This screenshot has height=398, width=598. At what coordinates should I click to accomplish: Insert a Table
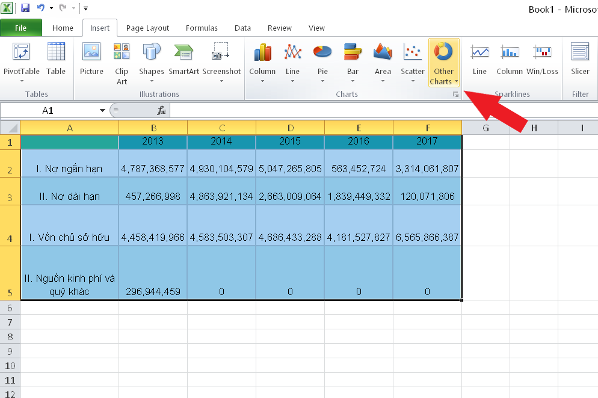56,59
